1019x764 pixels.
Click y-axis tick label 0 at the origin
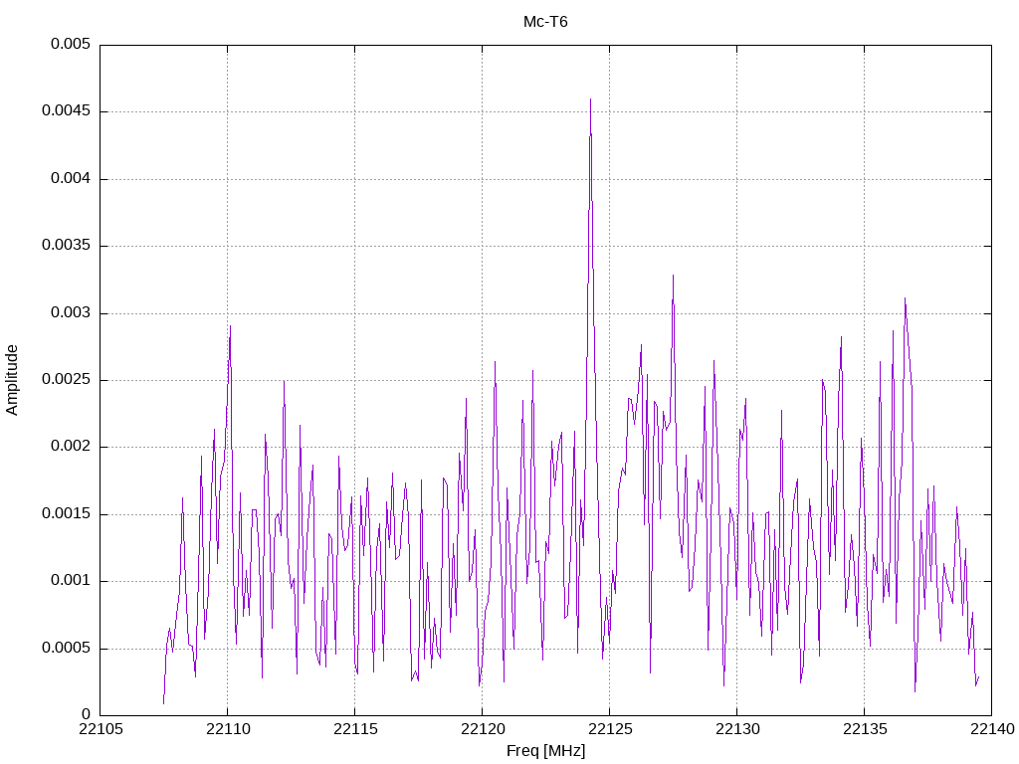tap(86, 715)
